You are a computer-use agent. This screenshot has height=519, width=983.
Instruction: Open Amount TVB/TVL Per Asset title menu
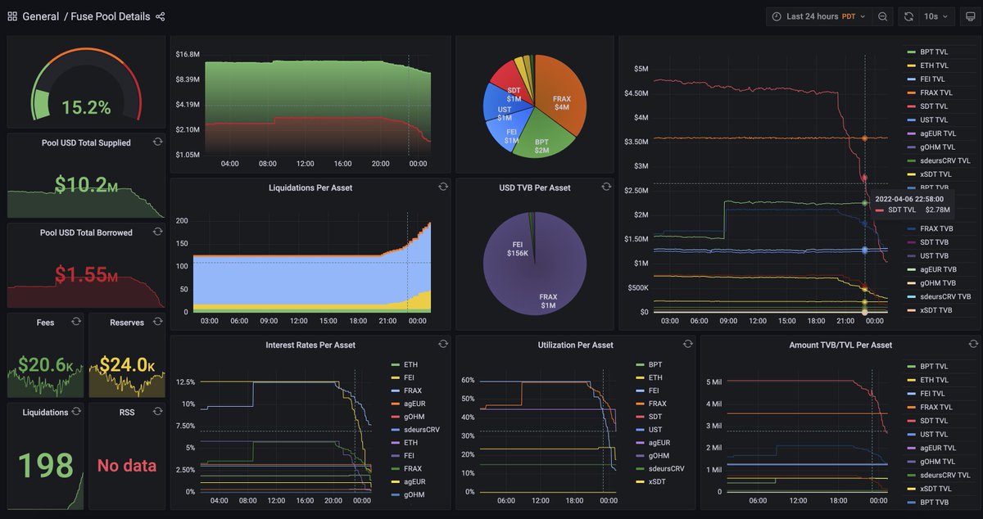point(840,345)
